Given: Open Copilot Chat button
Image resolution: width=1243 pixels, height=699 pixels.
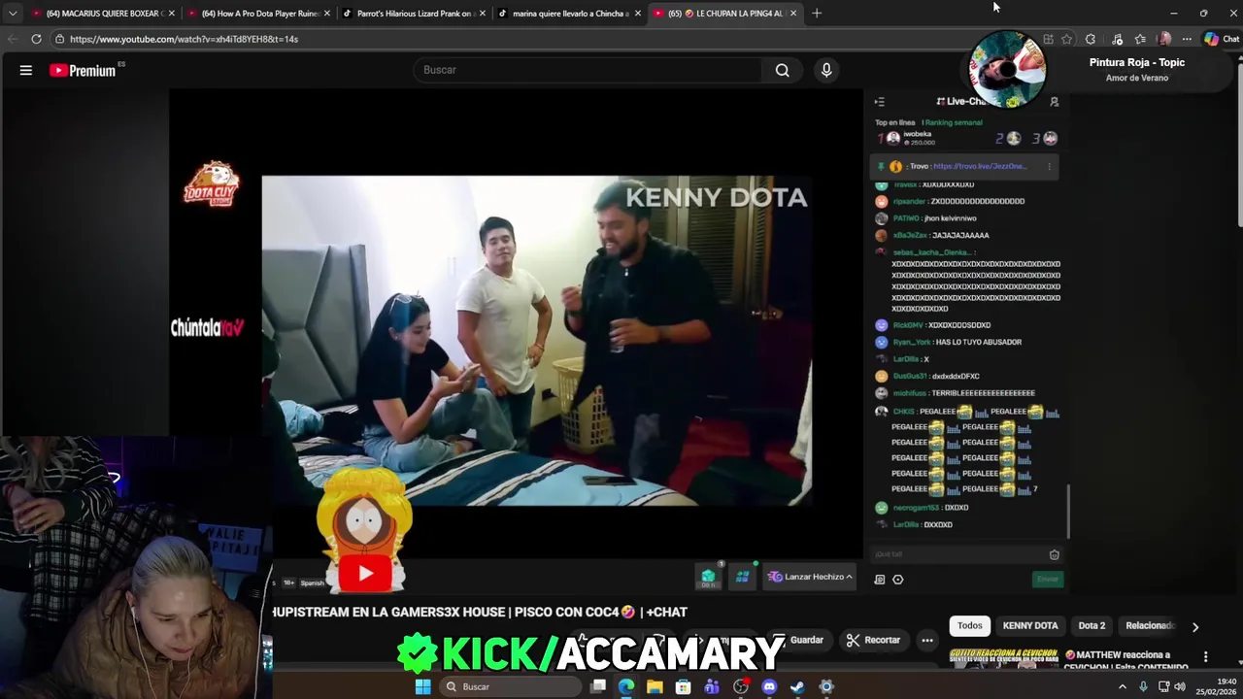Looking at the screenshot, I should pos(1222,39).
